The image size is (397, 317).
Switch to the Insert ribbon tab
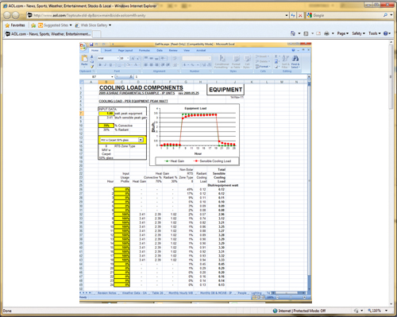pyautogui.click(x=108, y=50)
